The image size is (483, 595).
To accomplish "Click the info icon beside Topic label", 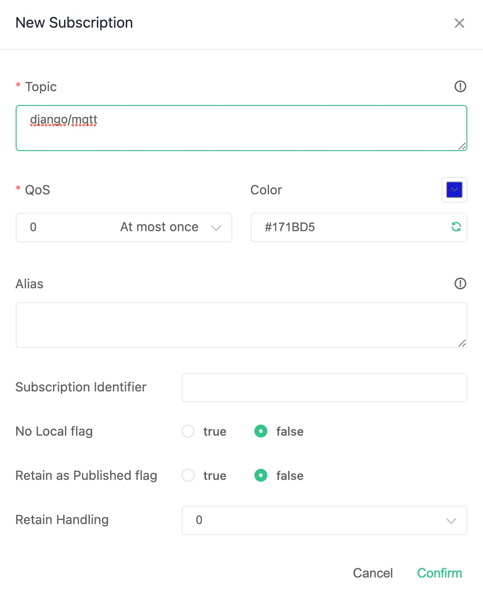I will click(460, 86).
